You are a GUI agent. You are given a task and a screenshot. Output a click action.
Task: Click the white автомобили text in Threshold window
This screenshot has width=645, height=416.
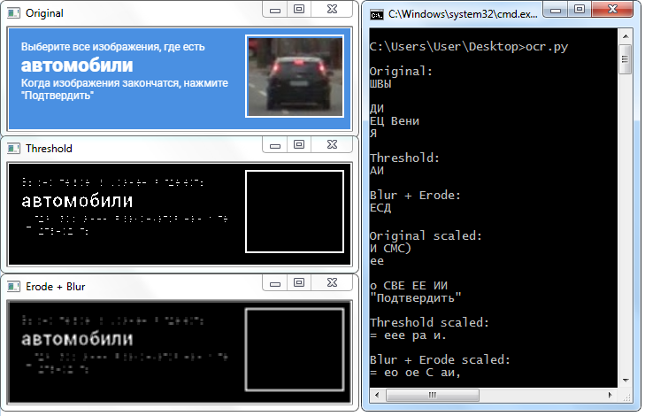77,201
